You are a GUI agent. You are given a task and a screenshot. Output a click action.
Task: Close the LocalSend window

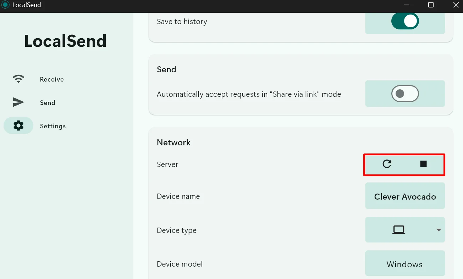click(x=456, y=5)
